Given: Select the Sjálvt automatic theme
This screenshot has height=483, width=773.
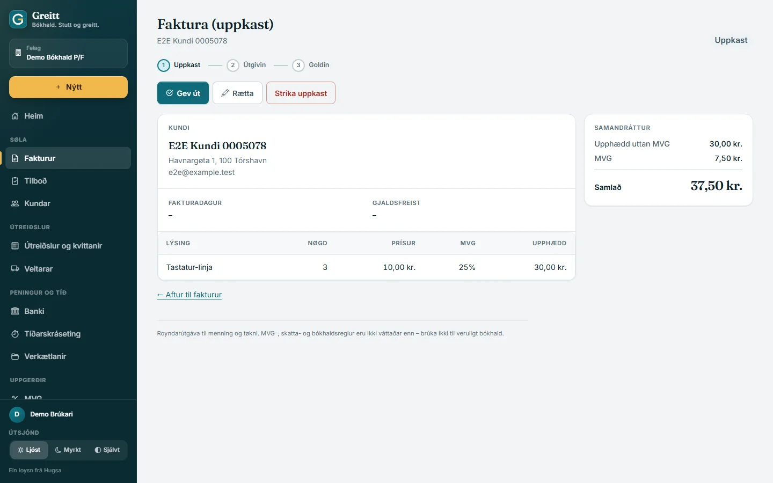Looking at the screenshot, I should click(107, 450).
